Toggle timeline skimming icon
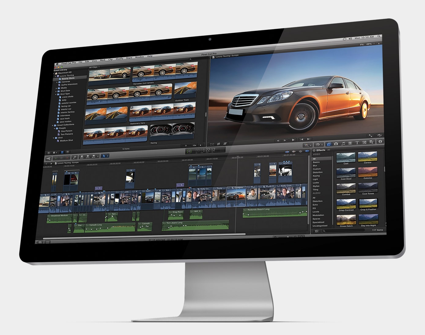The height and width of the screenshot is (335, 425). pyautogui.click(x=287, y=152)
